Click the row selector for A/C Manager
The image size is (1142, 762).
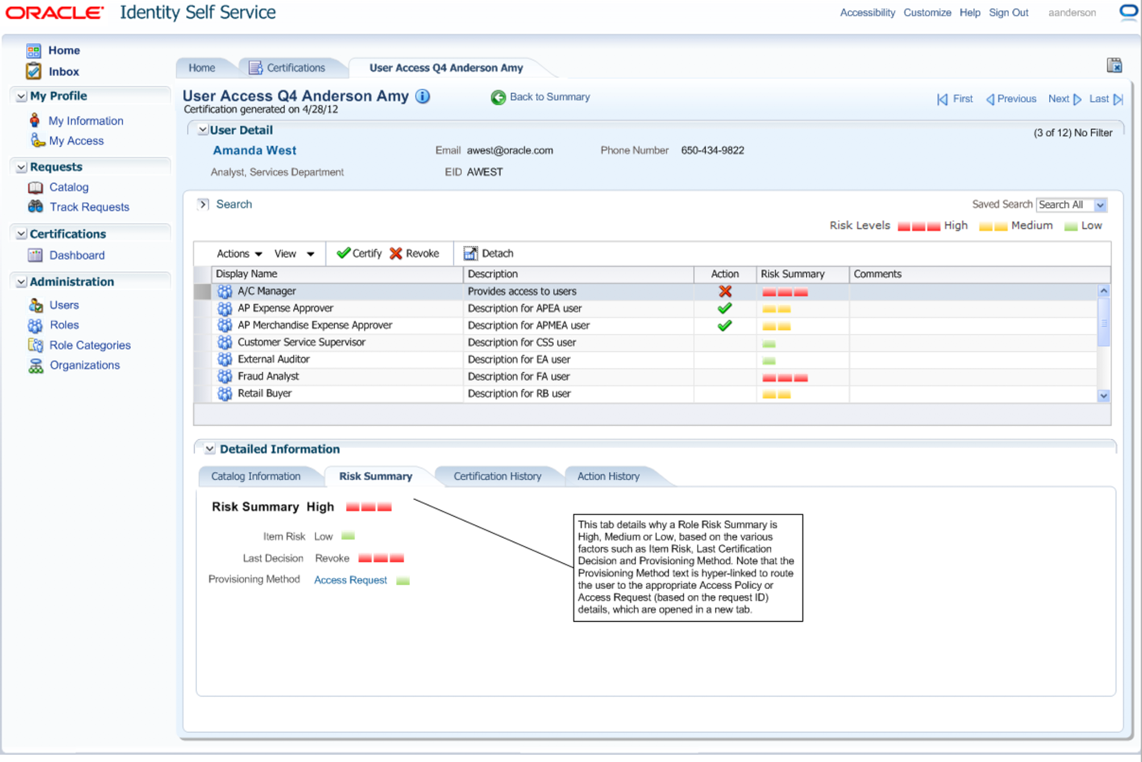click(x=203, y=291)
